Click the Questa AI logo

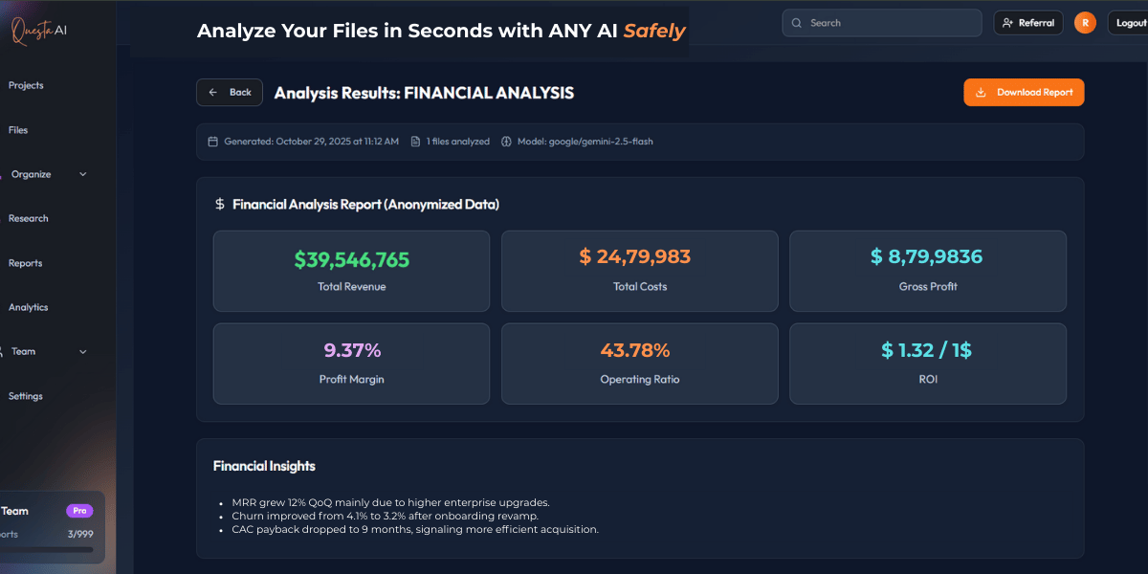tap(38, 31)
